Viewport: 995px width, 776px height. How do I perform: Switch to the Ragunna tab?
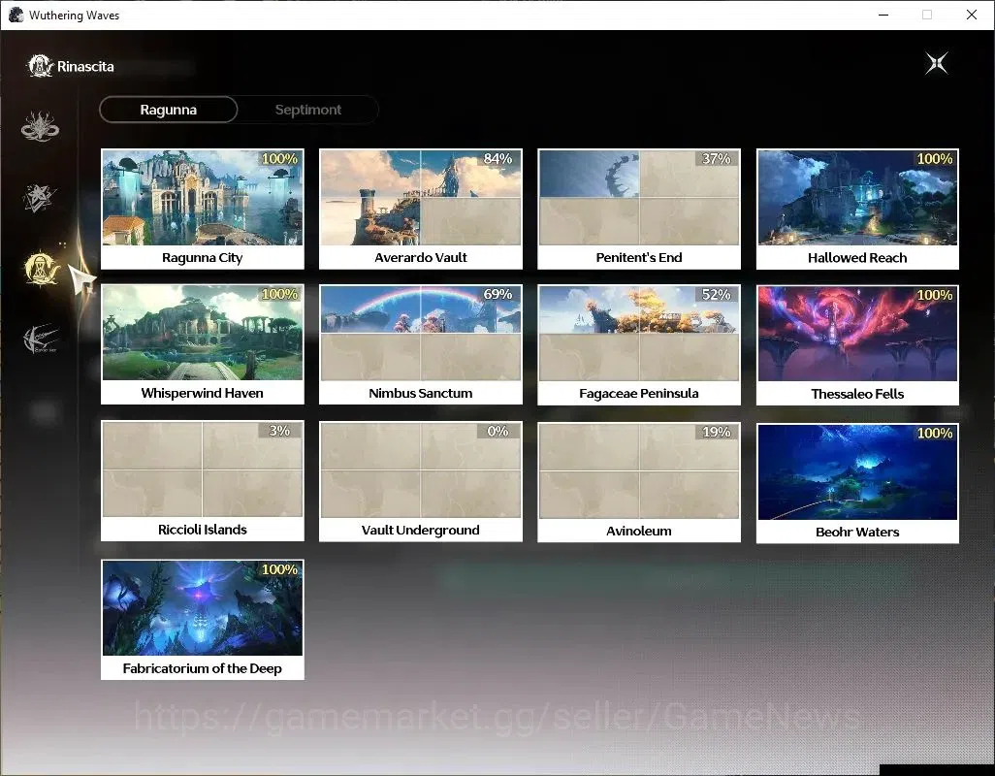168,110
